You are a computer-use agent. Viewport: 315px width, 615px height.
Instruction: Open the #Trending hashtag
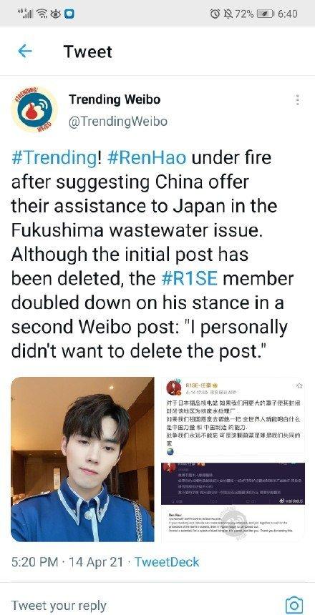[54, 157]
